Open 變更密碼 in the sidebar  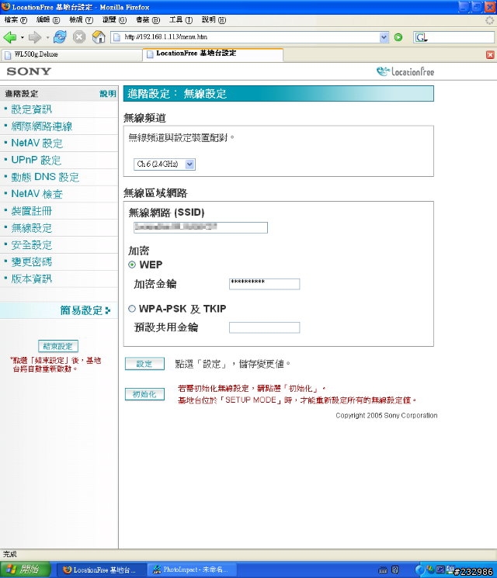[31, 261]
